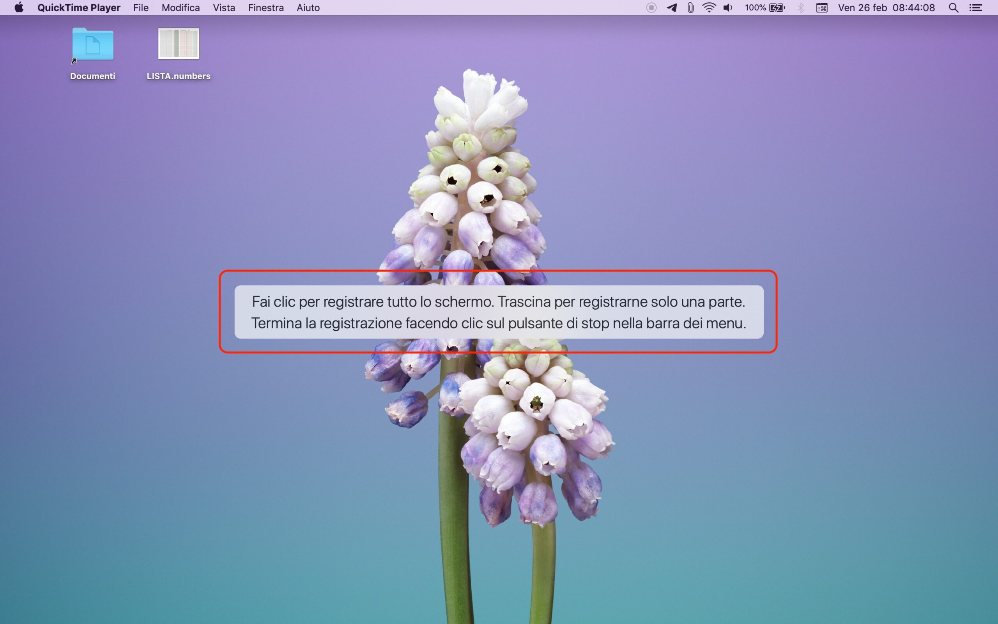Open the Telegram paper-plane menu bar icon
998x624 pixels.
pos(672,8)
